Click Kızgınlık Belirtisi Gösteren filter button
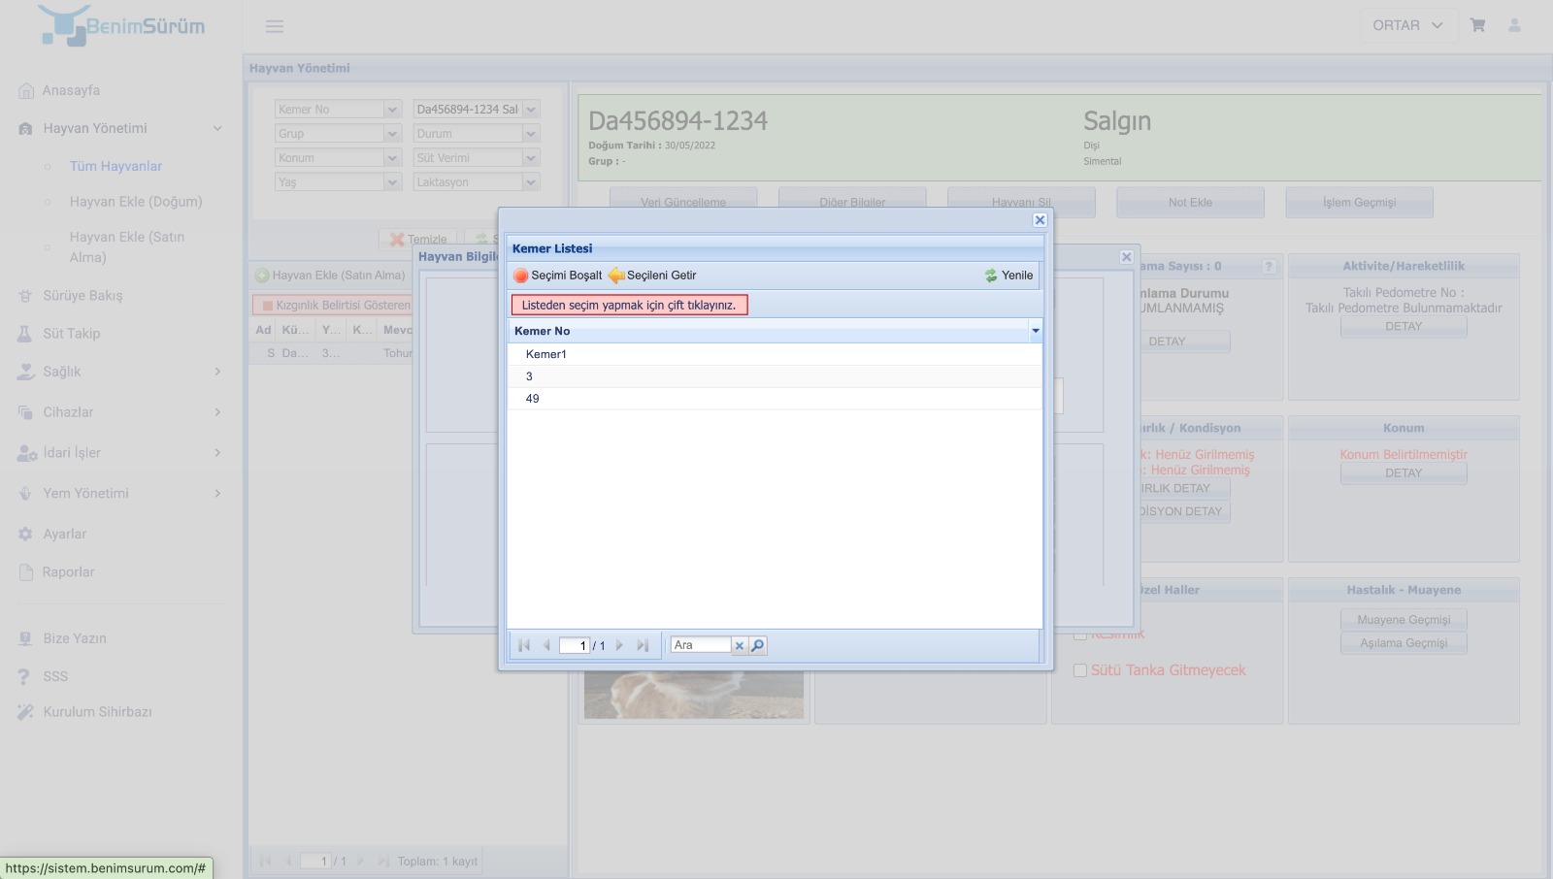 tap(335, 305)
